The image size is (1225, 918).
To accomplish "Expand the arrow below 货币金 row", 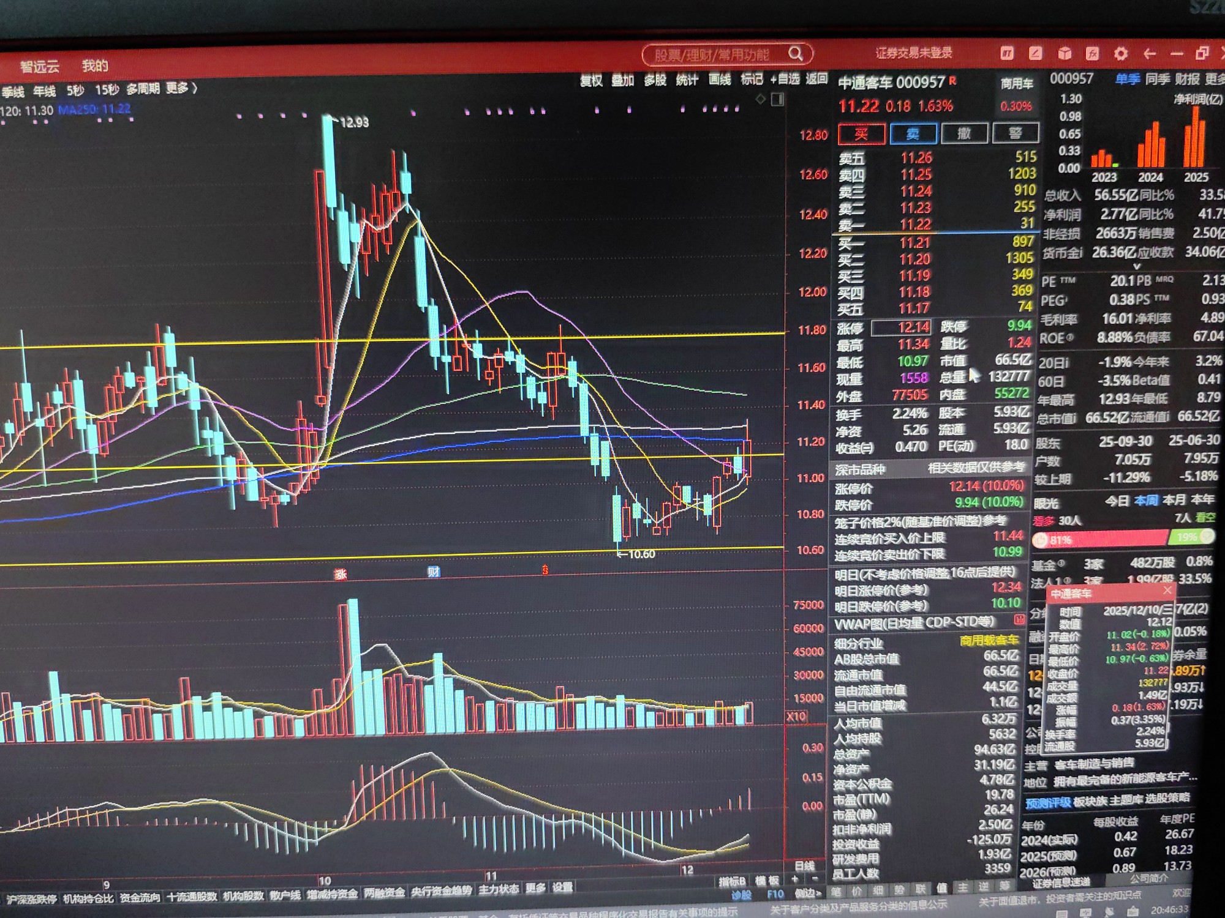I will 1137,267.
